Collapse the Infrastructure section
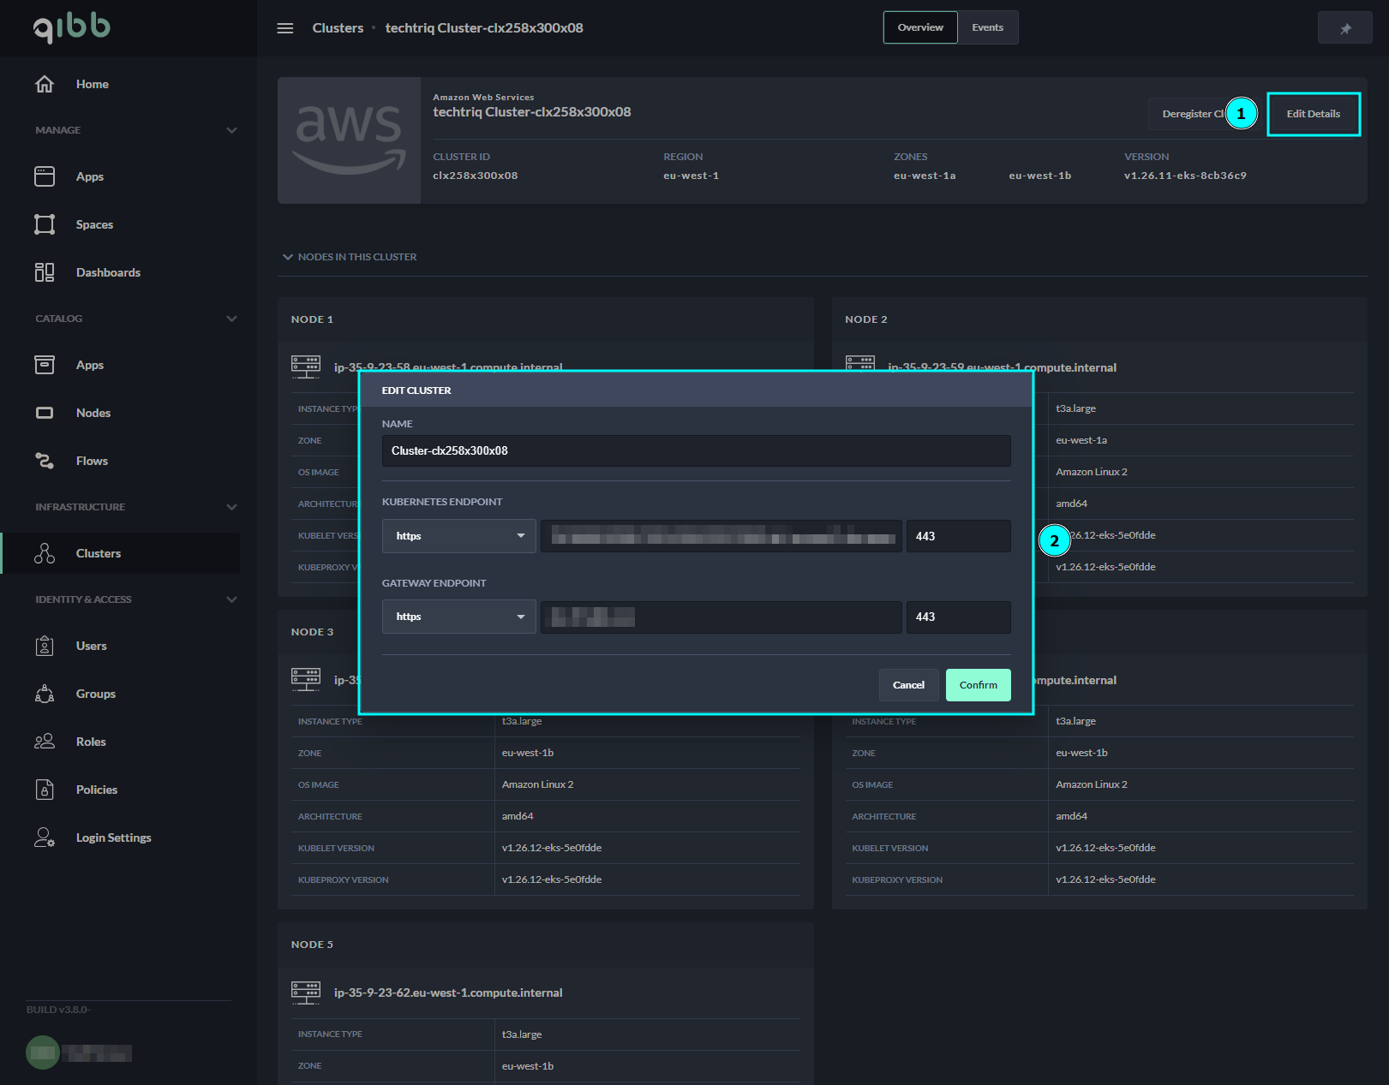Screen dimensions: 1389x1085 (231, 506)
